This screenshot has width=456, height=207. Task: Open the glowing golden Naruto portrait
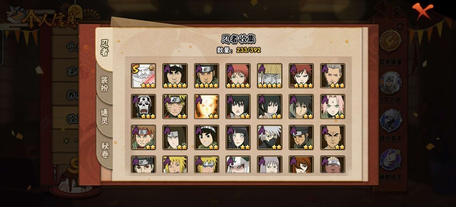[x=206, y=106]
